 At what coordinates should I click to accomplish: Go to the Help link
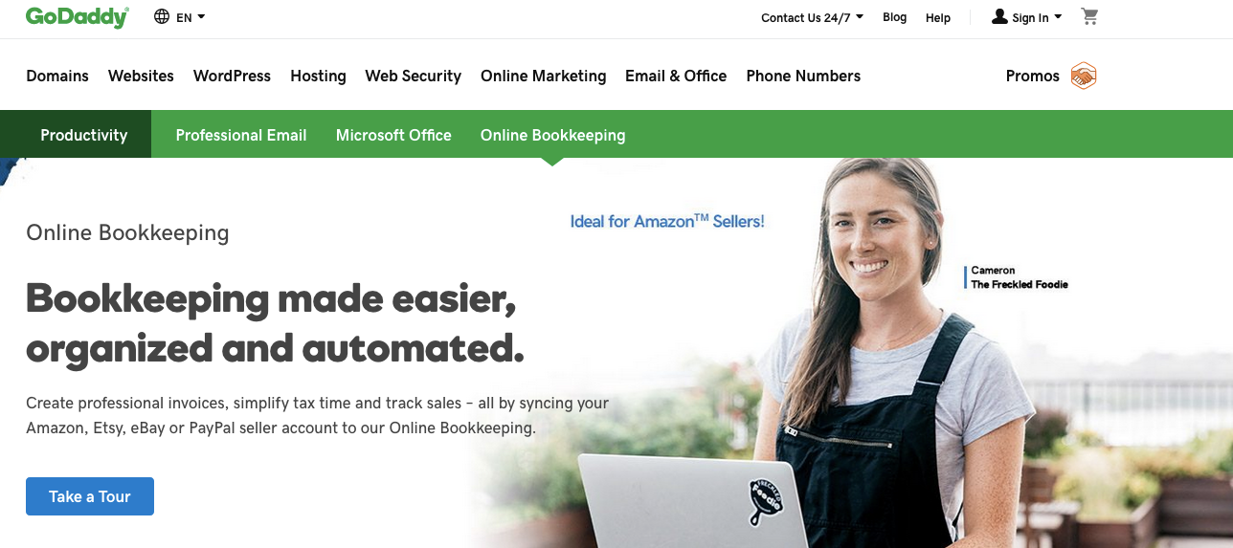coord(938,17)
